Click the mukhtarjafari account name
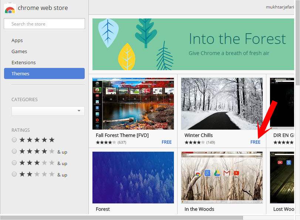Image resolution: width=300 pixels, height=220 pixels. (x=280, y=7)
